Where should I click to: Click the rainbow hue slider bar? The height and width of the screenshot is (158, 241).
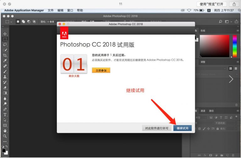pyautogui.click(x=235, y=46)
